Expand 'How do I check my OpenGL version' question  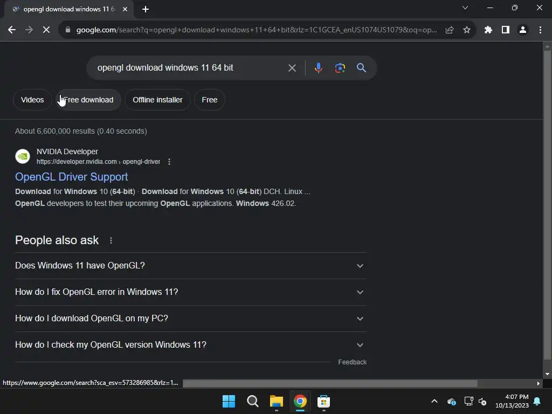[190, 345]
